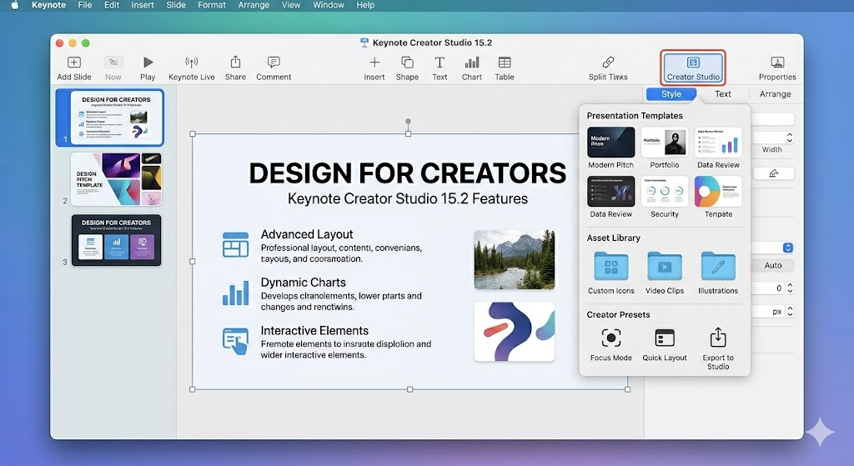Open the blue dropdown in Properties panel
Screen dimensions: 854x466
pos(787,248)
